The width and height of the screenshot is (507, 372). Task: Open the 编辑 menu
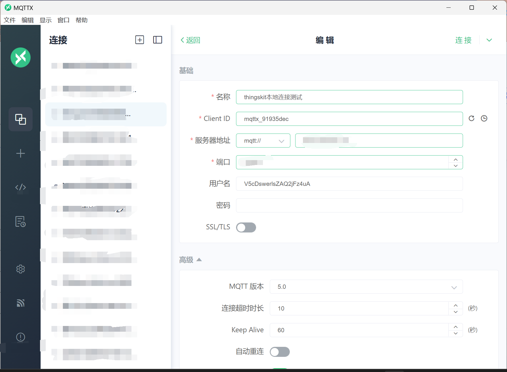28,20
